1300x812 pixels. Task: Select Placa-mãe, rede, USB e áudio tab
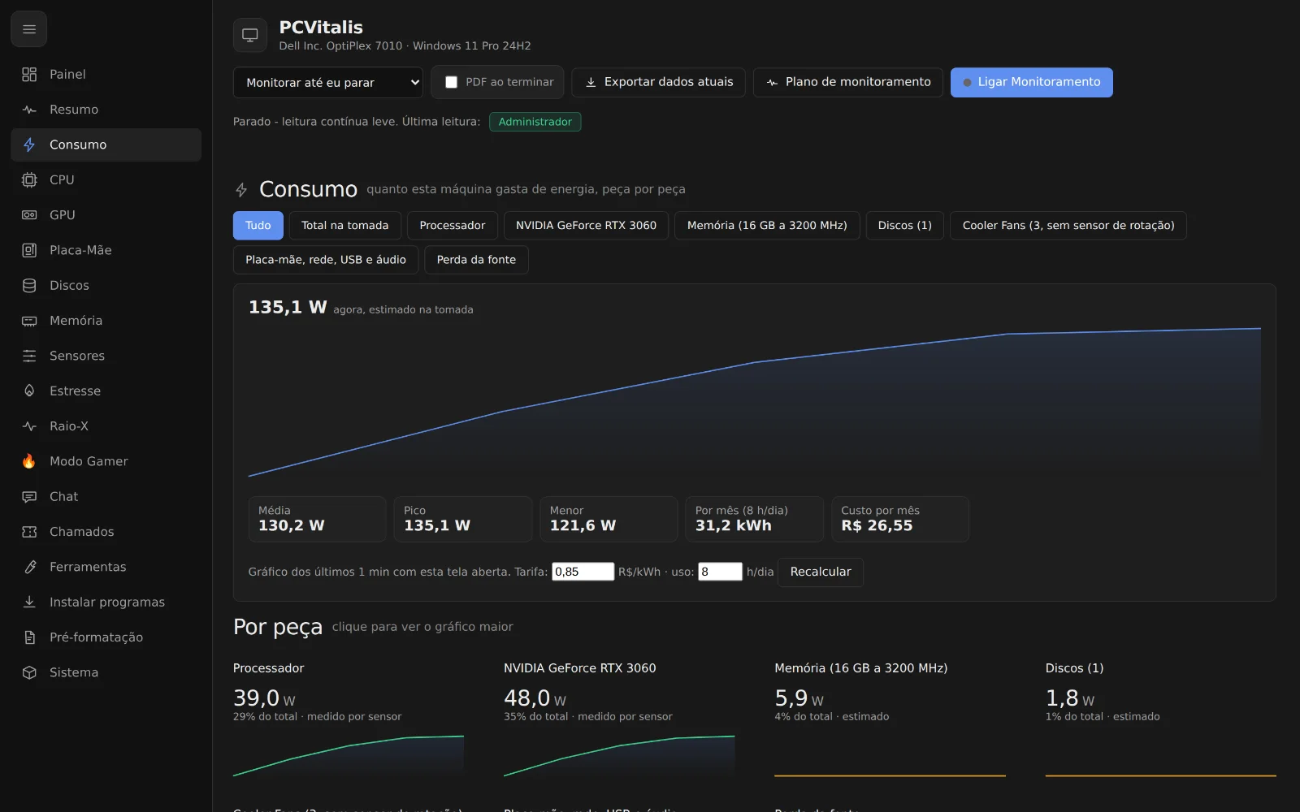coord(326,260)
